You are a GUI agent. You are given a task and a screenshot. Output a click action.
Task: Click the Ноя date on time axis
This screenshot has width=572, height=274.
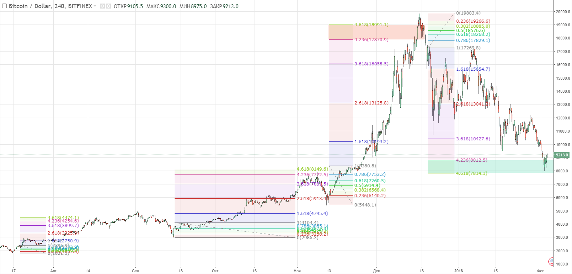click(x=297, y=271)
